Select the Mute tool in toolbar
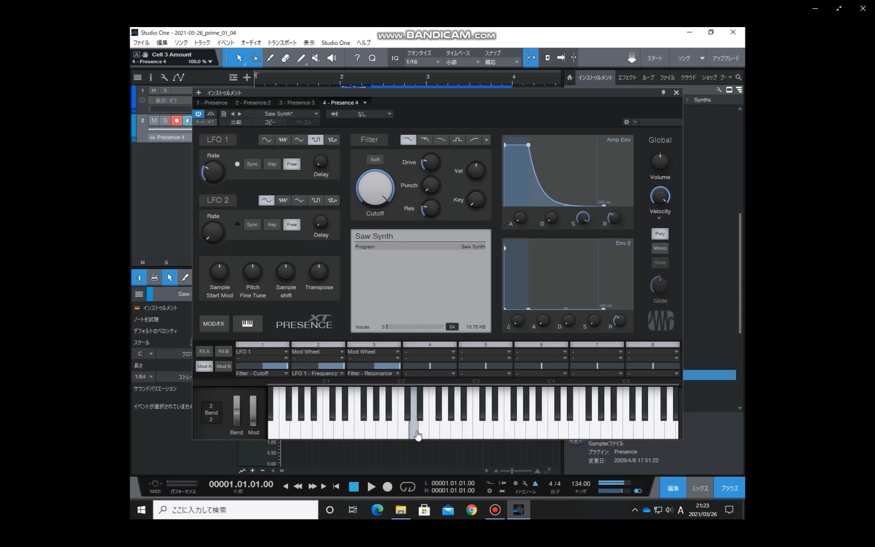This screenshot has width=875, height=547. tap(316, 58)
